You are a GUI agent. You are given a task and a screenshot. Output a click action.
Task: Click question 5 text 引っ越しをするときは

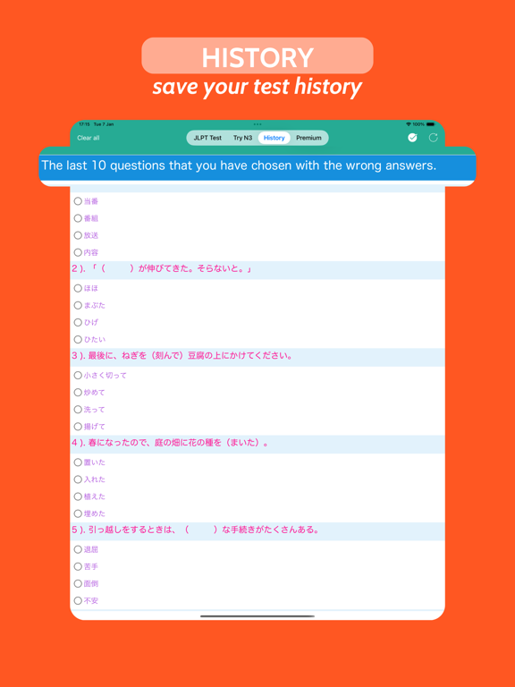[195, 530]
